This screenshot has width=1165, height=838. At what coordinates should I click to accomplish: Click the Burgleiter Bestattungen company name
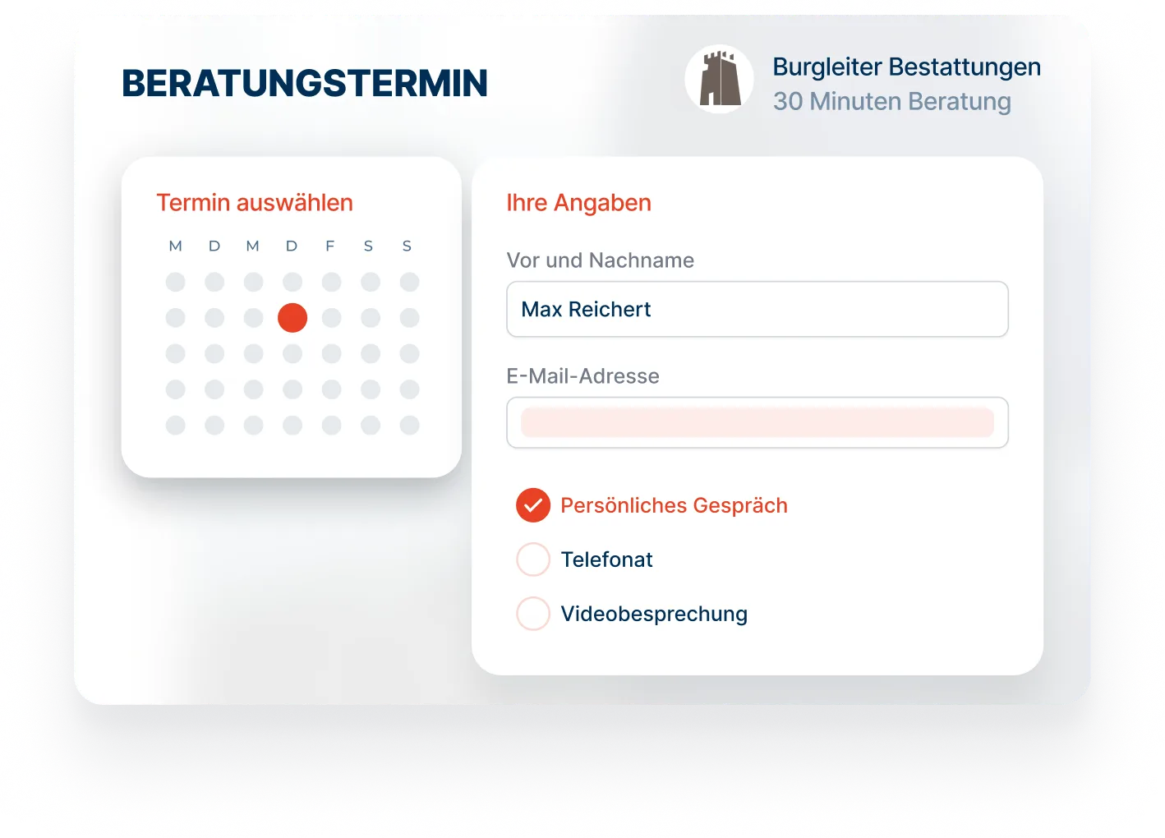[x=907, y=67]
